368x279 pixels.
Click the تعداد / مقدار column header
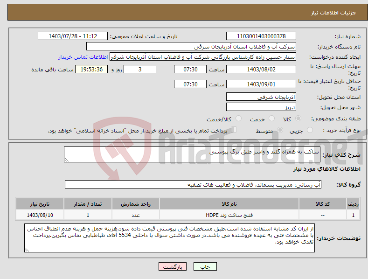tap(88, 204)
